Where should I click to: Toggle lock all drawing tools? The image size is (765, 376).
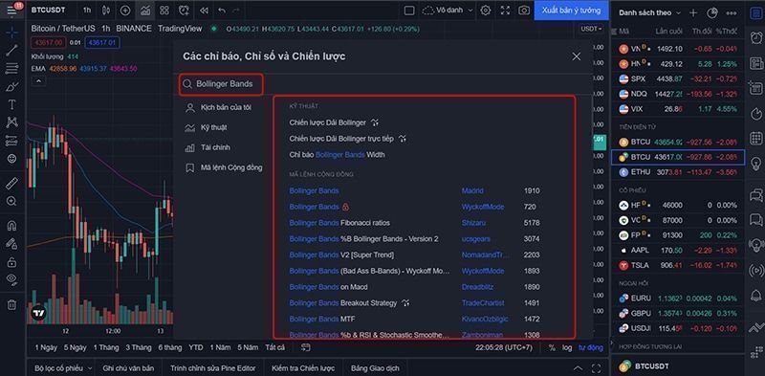tap(11, 262)
